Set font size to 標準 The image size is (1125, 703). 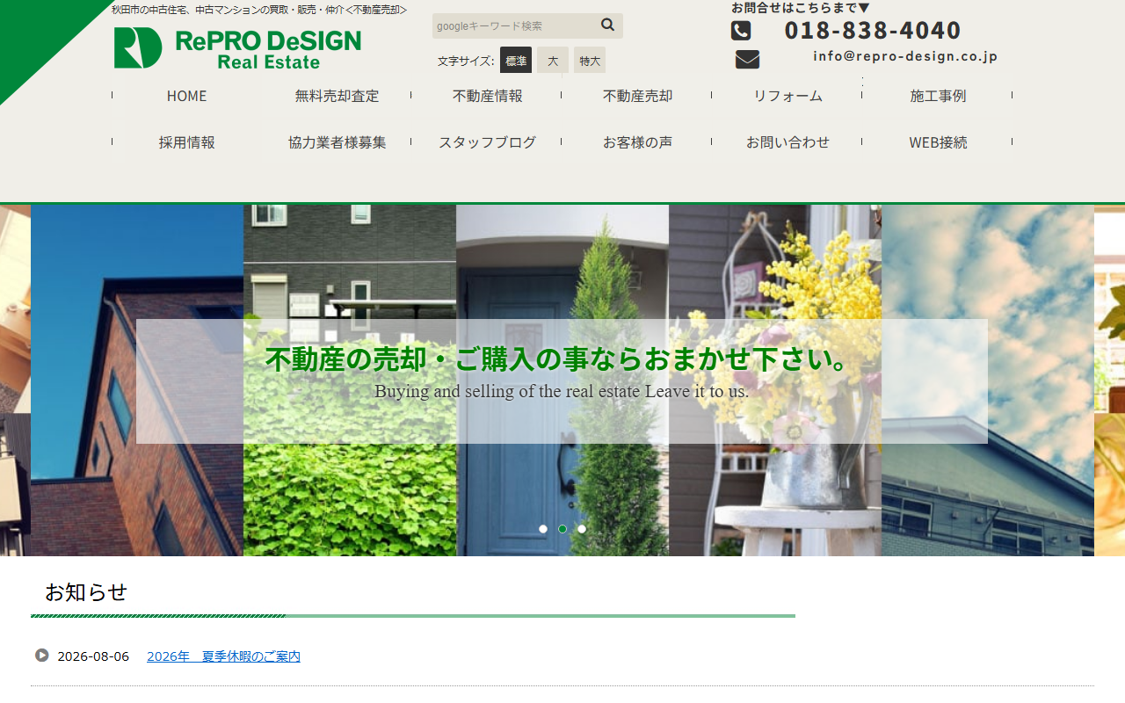coord(516,60)
